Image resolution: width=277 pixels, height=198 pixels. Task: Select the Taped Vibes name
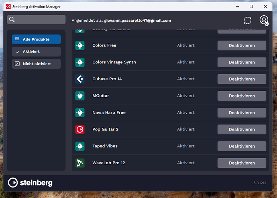105,146
